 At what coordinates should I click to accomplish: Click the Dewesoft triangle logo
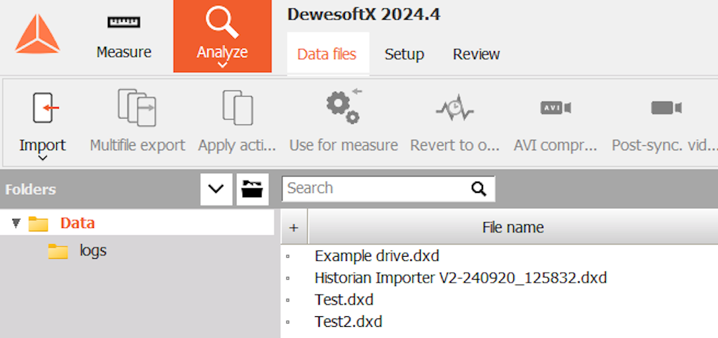point(37,34)
